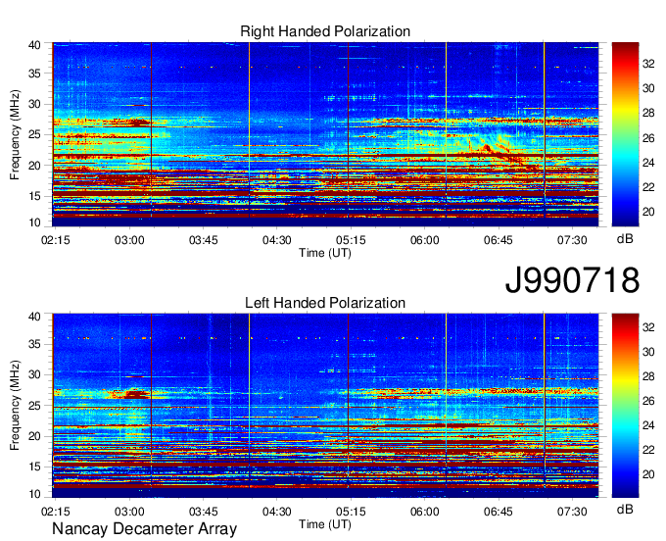Click "Frequency (MHz)" axis label of Left Handed plot
The image size is (666, 541).
15,406
